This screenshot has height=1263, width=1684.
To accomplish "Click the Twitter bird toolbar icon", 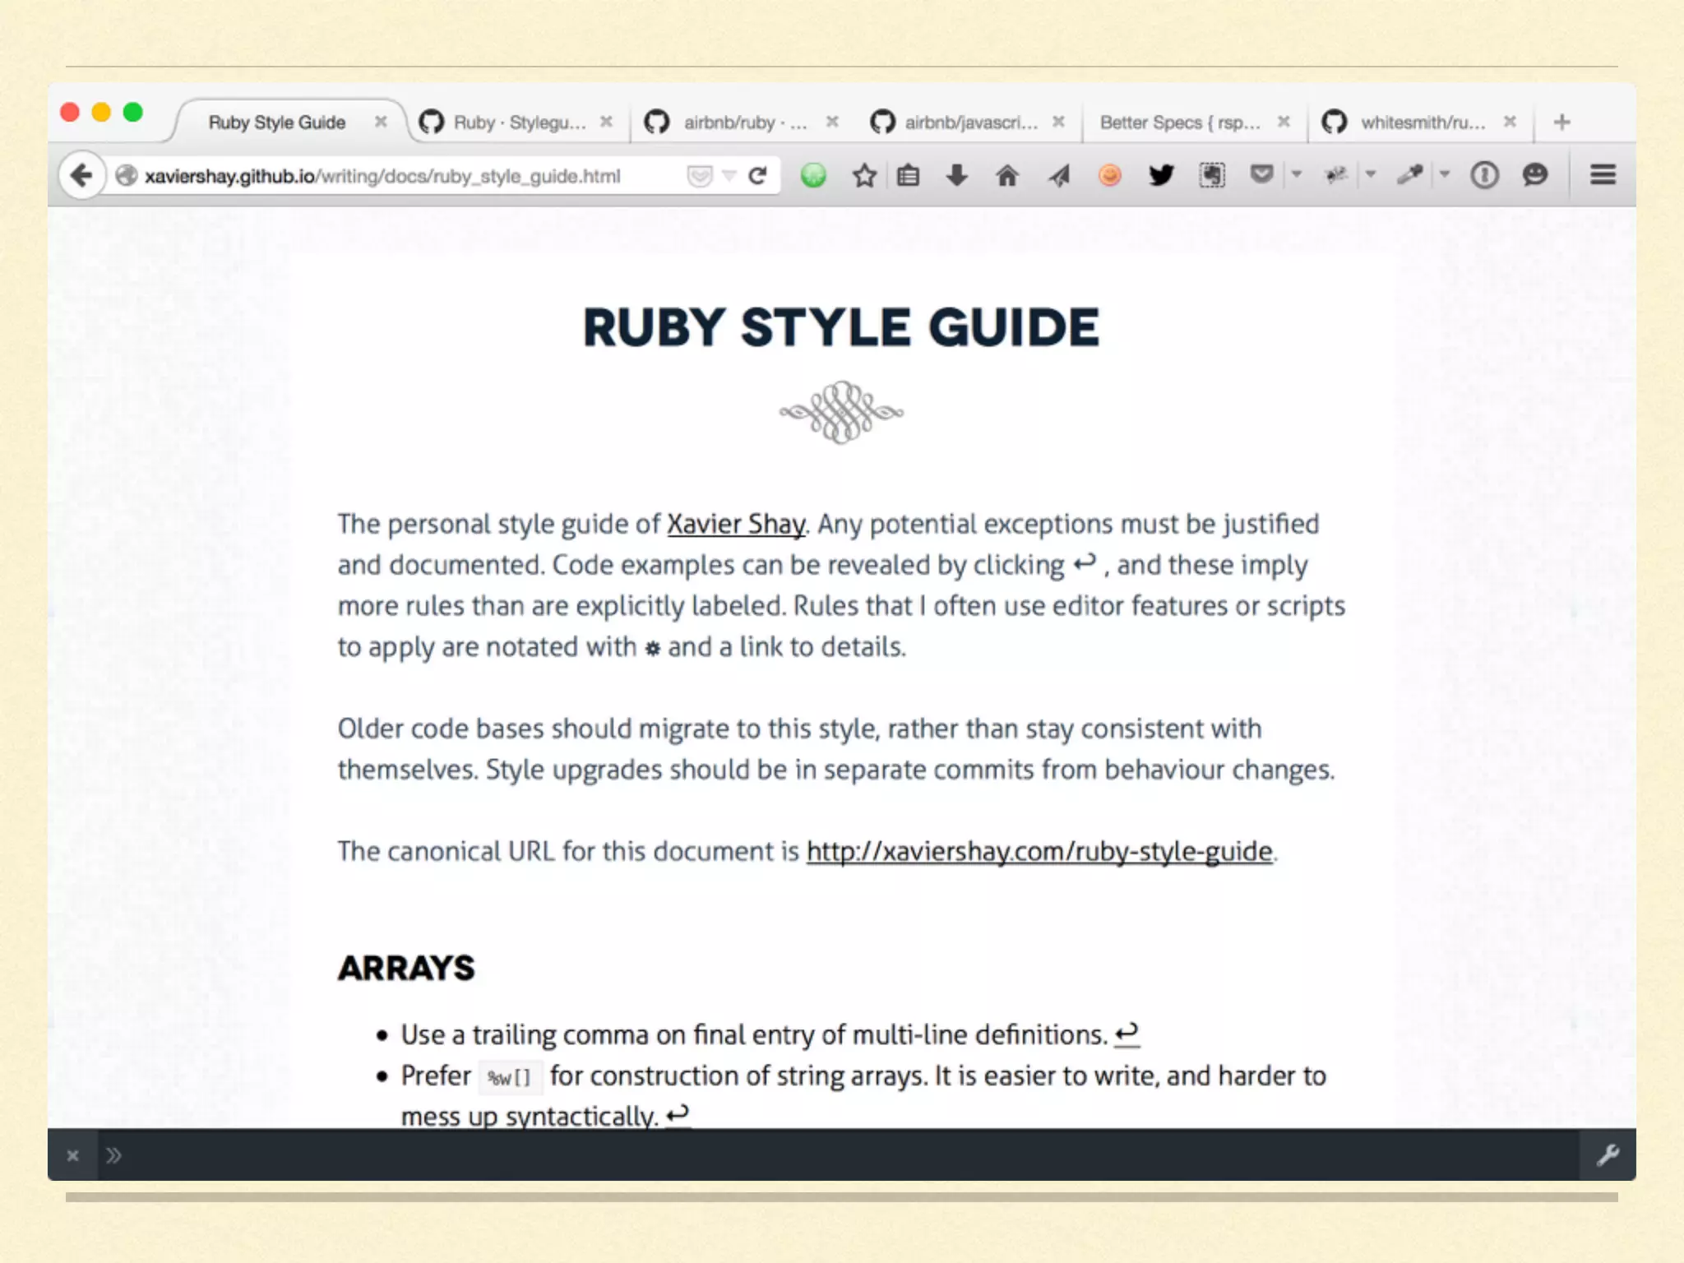I will [x=1160, y=175].
